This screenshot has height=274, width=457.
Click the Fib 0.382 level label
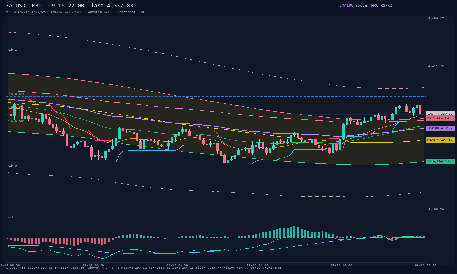(x=16, y=121)
